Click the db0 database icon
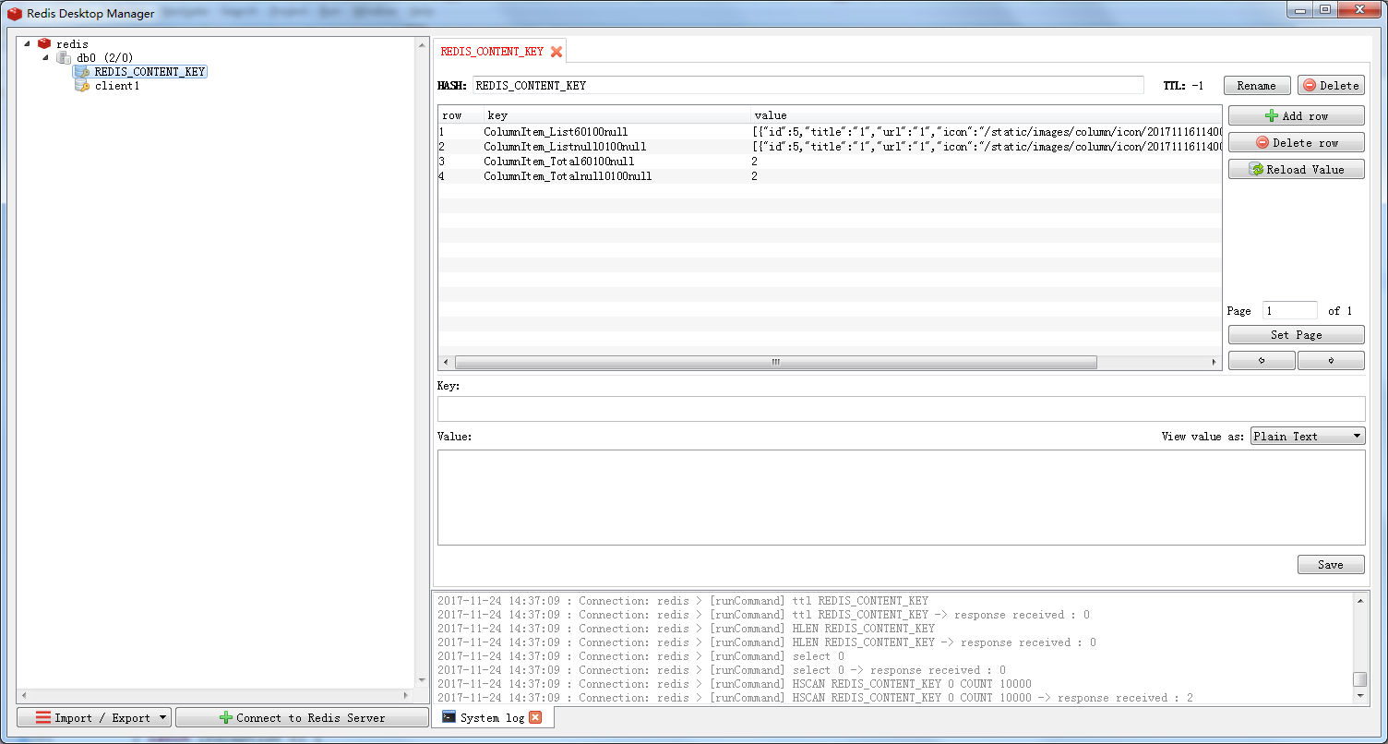Viewport: 1388px width, 744px height. [64, 57]
